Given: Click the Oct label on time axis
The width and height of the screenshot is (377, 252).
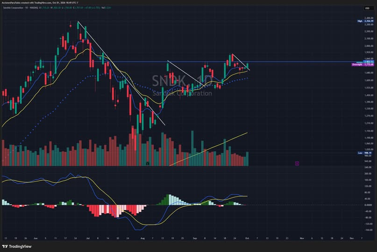Looking at the screenshot, I should [x=247, y=238].
